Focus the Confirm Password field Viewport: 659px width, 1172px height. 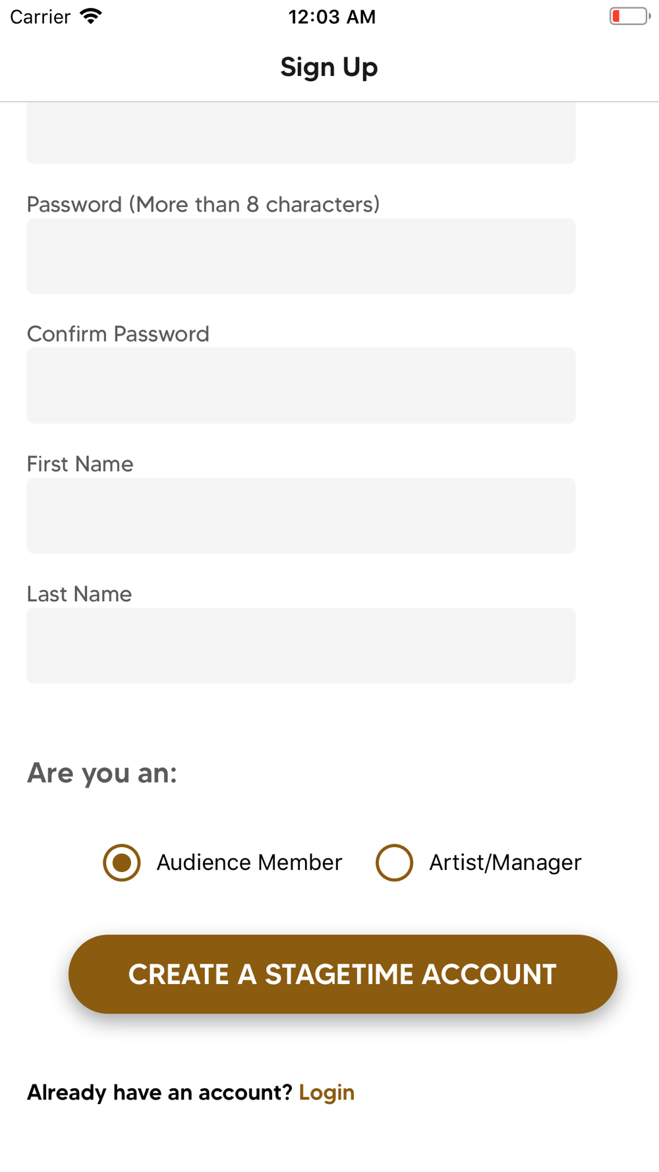301,386
